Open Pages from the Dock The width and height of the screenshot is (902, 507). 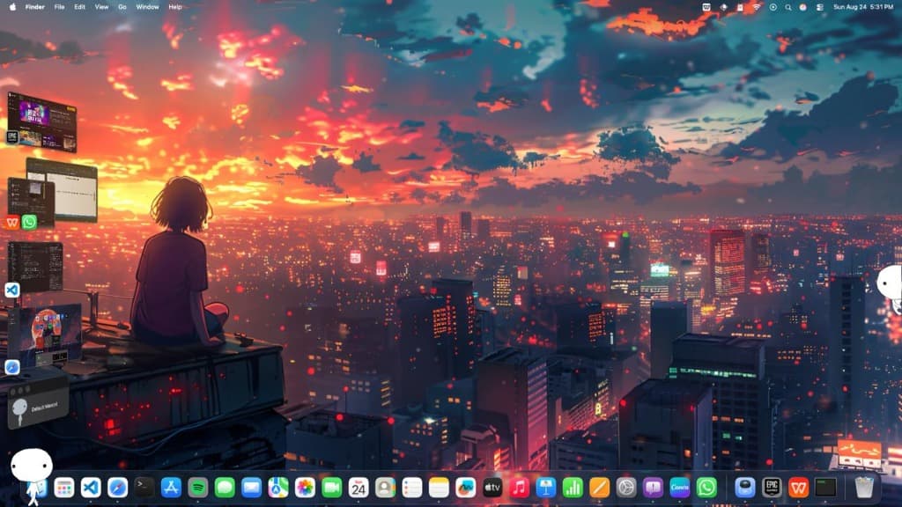click(x=599, y=488)
